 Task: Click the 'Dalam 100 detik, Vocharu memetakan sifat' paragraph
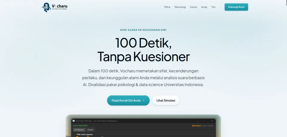click(143, 78)
